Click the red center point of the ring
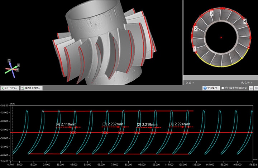The image size is (258, 168). pyautogui.click(x=221, y=37)
